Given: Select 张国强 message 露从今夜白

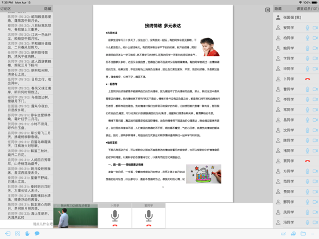Looking at the screenshot, I should coord(29,108).
